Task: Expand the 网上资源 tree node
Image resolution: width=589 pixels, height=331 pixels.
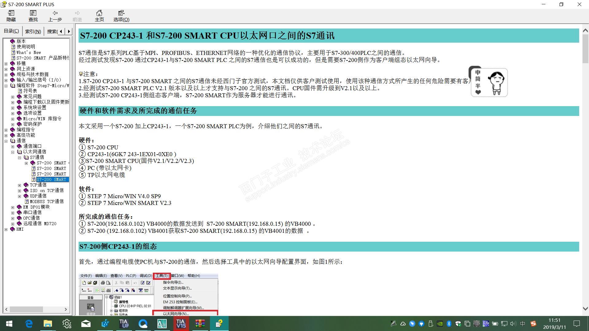Action: tap(6, 69)
